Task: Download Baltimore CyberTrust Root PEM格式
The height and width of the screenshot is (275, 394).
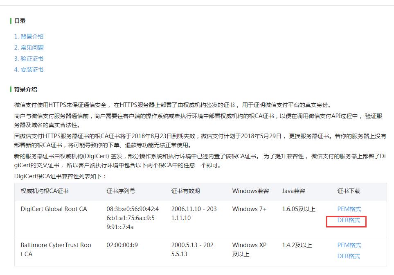Action: pyautogui.click(x=349, y=245)
